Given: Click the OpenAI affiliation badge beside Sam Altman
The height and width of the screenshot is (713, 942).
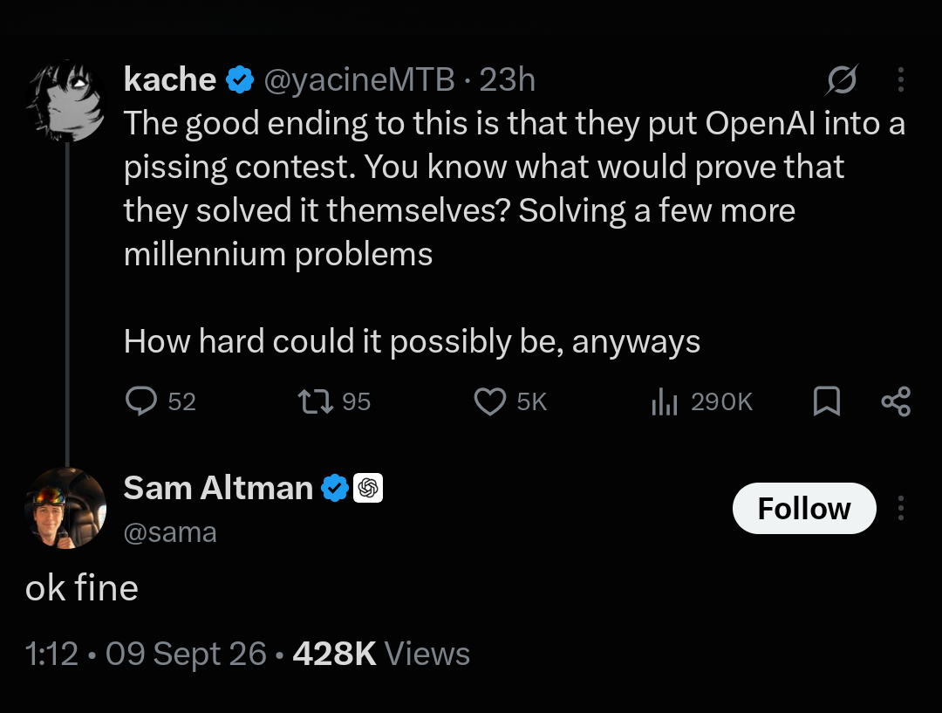Looking at the screenshot, I should tap(368, 488).
